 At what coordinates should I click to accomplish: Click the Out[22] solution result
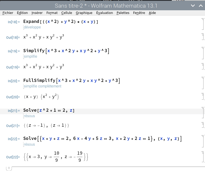56,157
